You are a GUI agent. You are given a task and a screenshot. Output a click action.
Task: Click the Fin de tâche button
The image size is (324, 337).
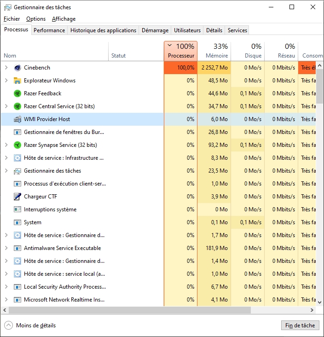point(300,325)
